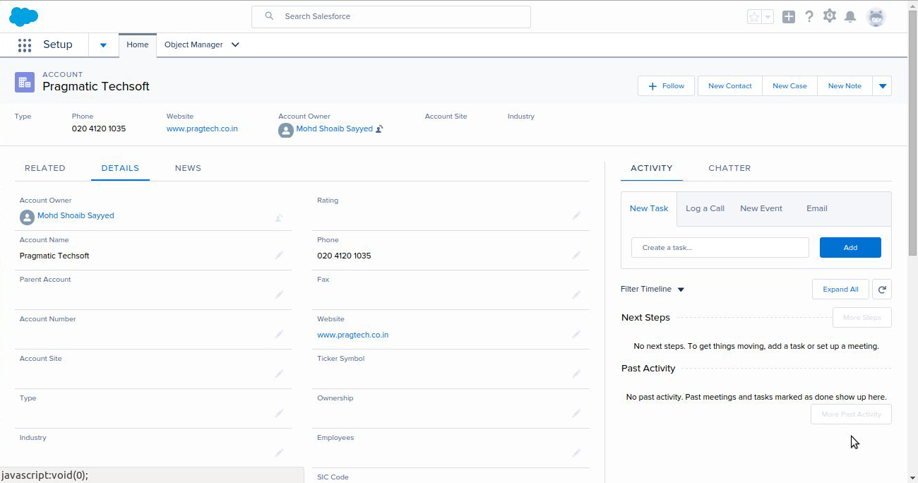Image resolution: width=918 pixels, height=483 pixels.
Task: Click owner avatar beside header Mohd Shoaib Sayyed
Action: tap(286, 130)
